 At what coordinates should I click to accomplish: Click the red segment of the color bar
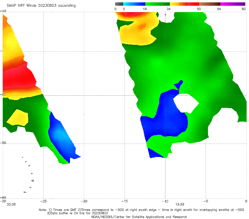pyautogui.click(x=193, y=4)
